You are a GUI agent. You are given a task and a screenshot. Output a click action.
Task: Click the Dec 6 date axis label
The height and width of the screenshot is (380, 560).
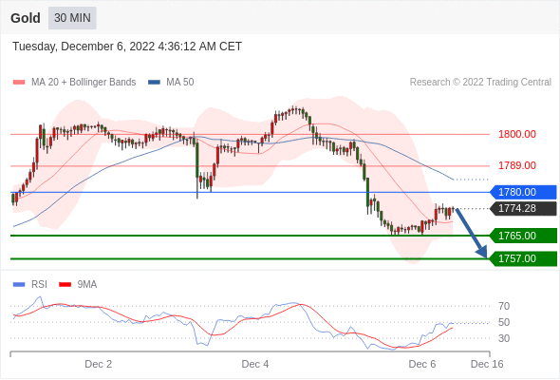pos(422,364)
